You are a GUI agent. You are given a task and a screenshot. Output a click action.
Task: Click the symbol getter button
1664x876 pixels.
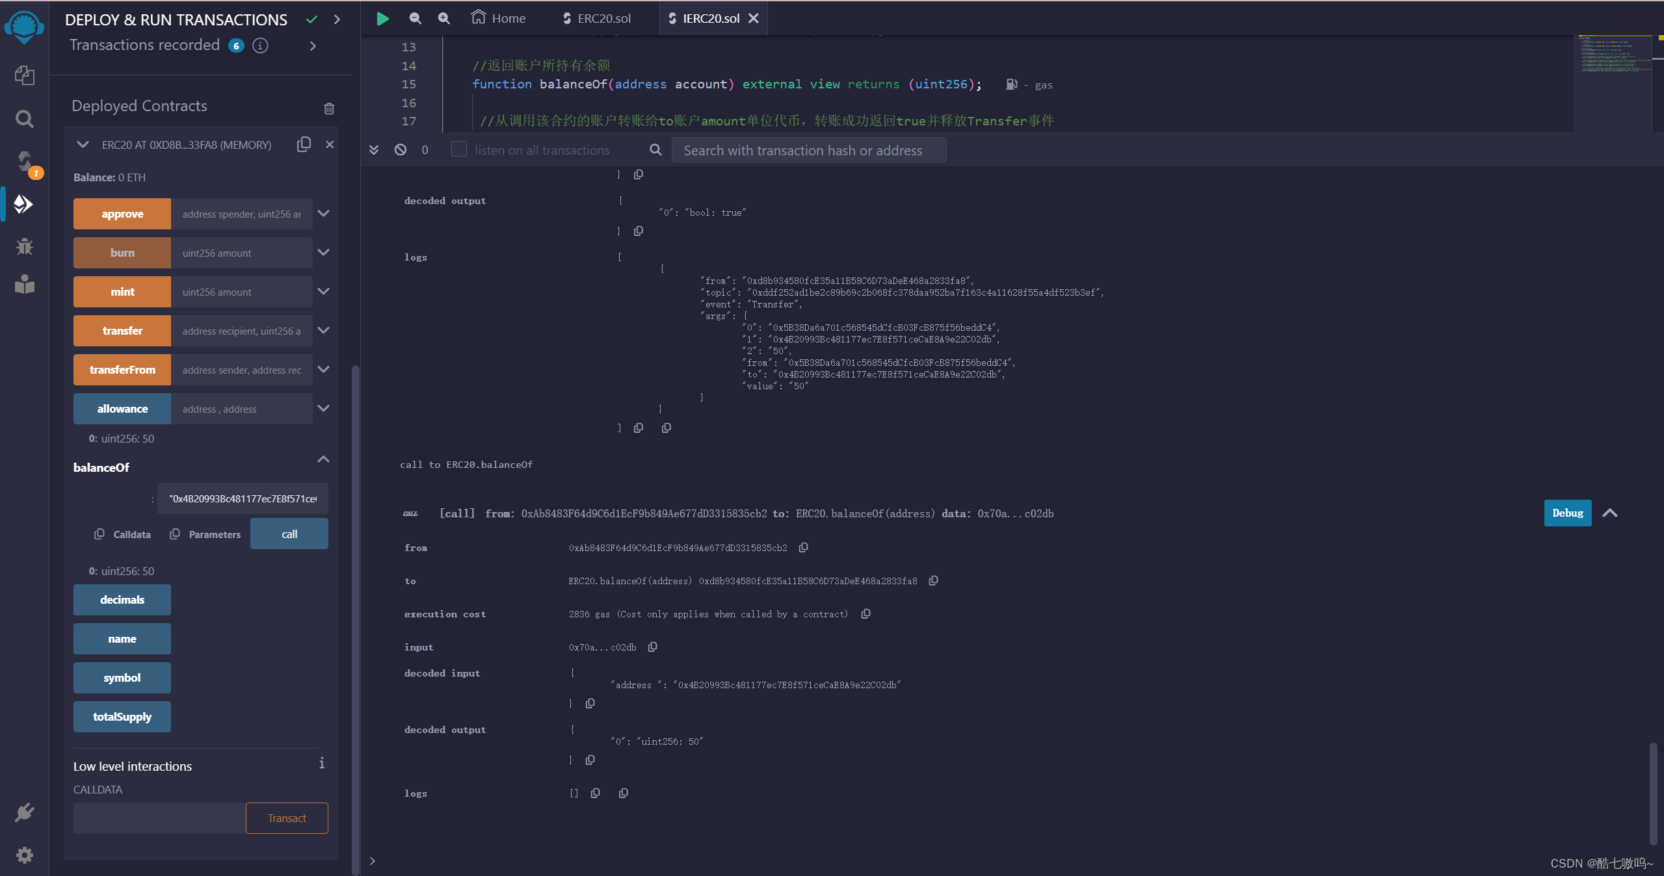(x=122, y=678)
